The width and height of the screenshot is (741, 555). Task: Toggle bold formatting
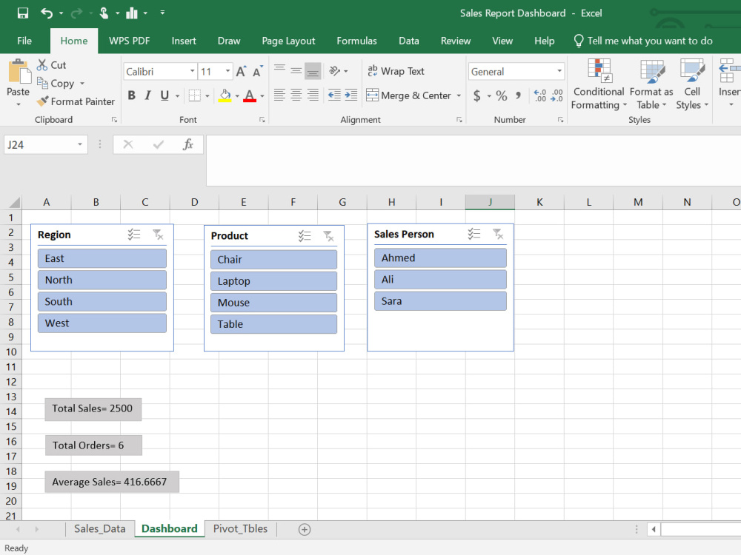click(x=132, y=95)
